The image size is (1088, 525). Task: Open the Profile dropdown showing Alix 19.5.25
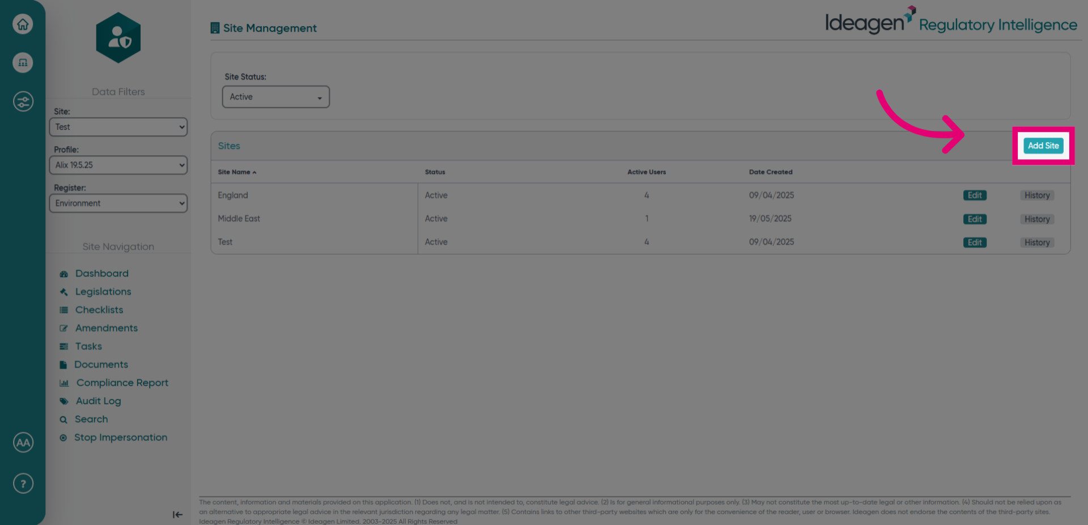(118, 165)
